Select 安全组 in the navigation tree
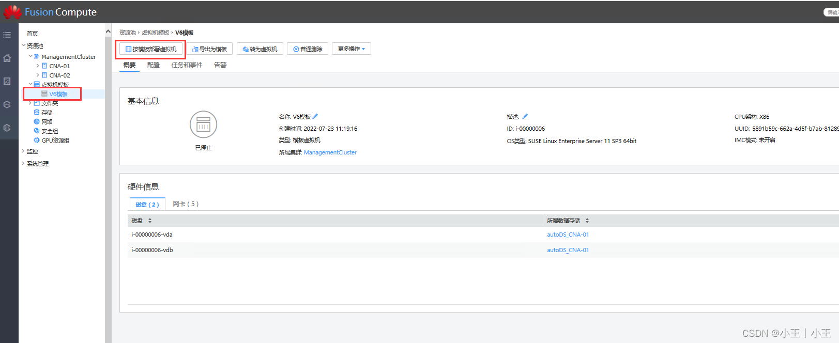Viewport: 839px width, 343px height. click(50, 131)
